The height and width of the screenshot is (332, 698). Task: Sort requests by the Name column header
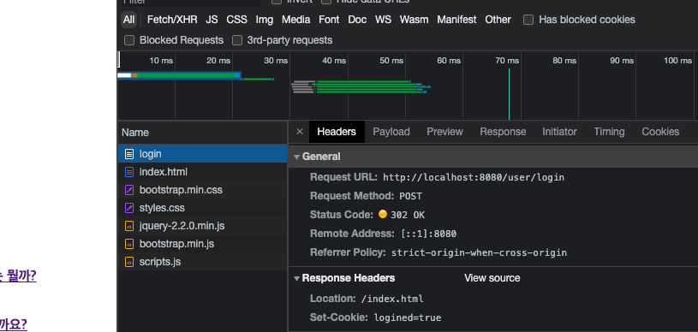[x=134, y=133]
